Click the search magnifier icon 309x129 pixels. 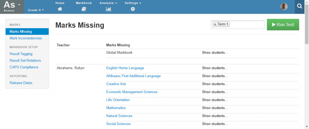pos(300,7)
